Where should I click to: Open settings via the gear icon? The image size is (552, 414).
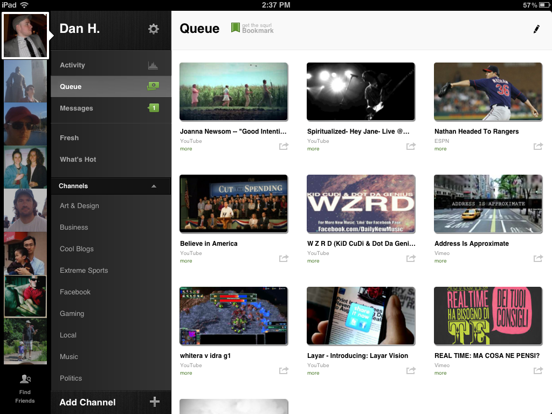(153, 29)
